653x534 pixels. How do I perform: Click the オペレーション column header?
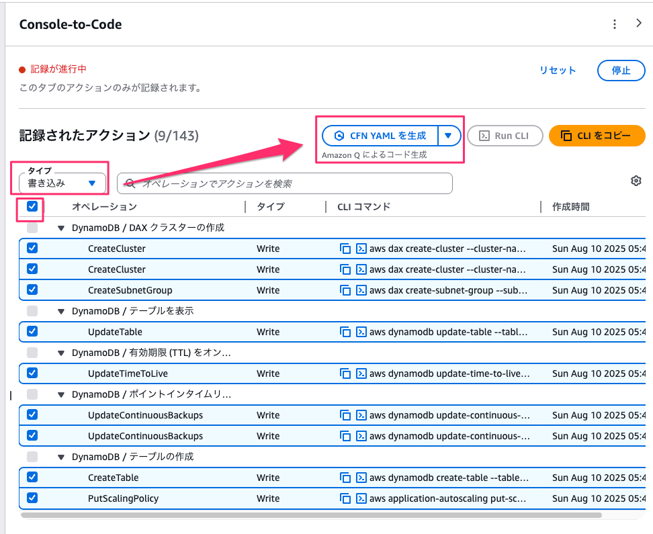tap(104, 207)
